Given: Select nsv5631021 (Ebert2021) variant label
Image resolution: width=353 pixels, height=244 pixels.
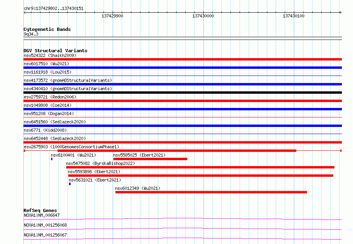Looking at the screenshot, I should [95, 180].
